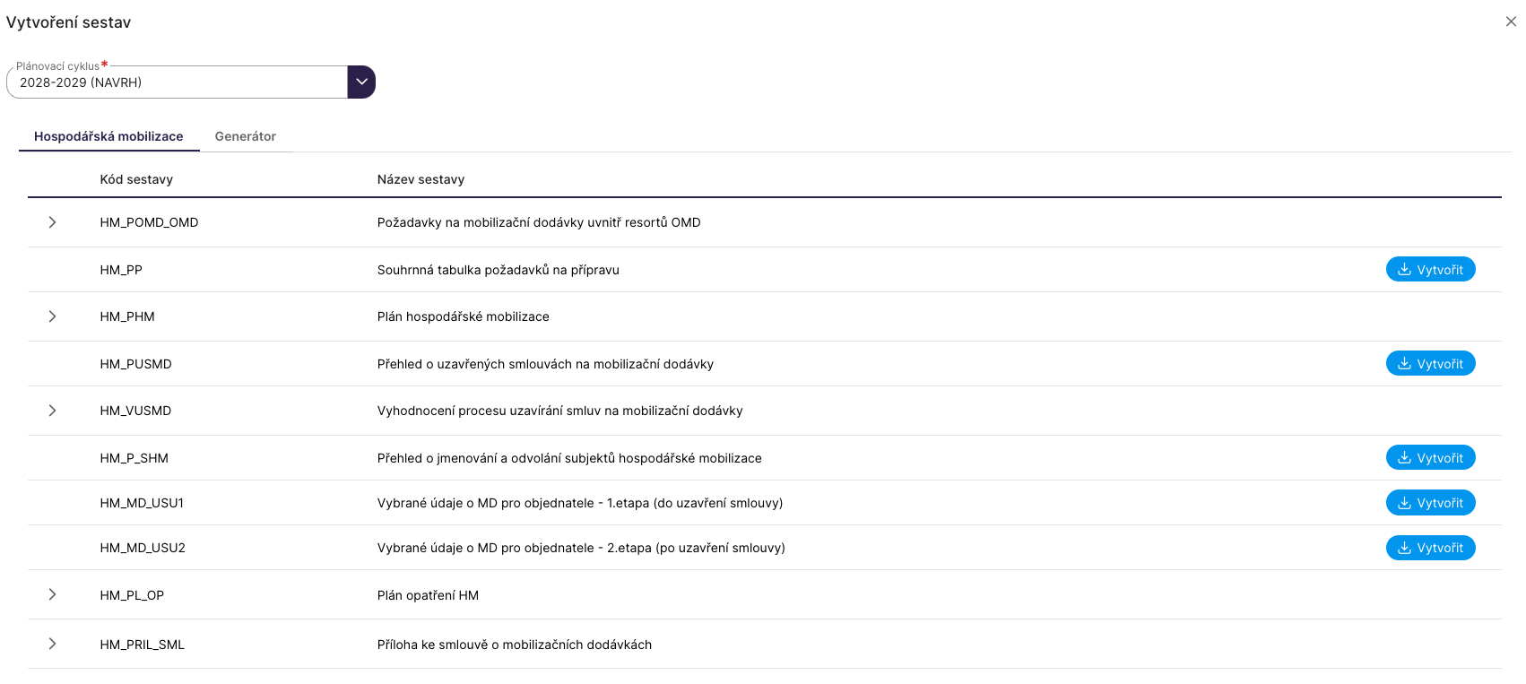Viewport: 1526px width, 684px height.
Task: Click Vytvořit for HM_P_SHM report
Action: (x=1430, y=457)
